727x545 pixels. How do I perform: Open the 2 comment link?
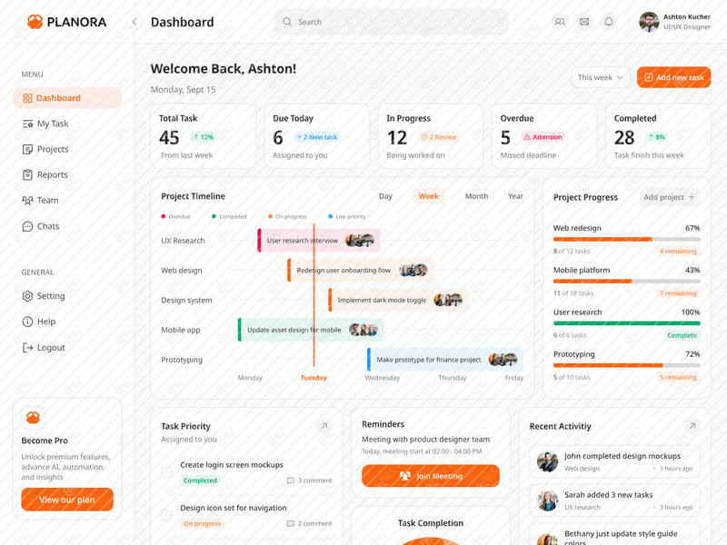(x=310, y=524)
